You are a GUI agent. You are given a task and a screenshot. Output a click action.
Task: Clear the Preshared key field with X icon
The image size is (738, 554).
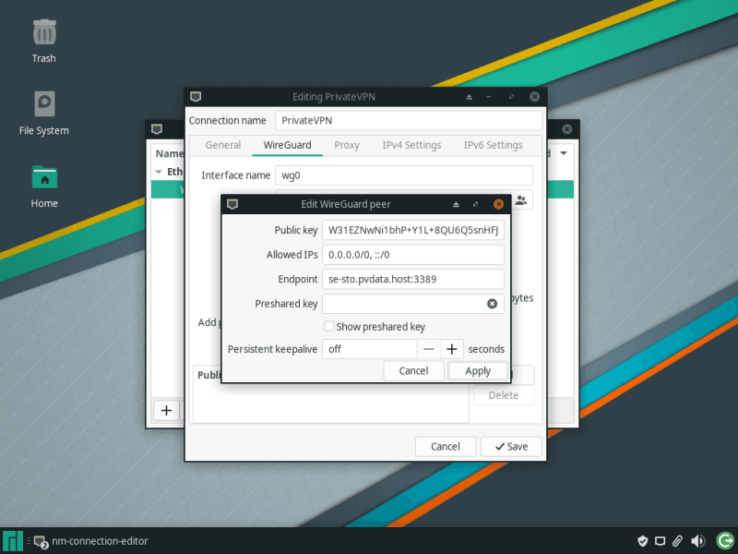(492, 304)
